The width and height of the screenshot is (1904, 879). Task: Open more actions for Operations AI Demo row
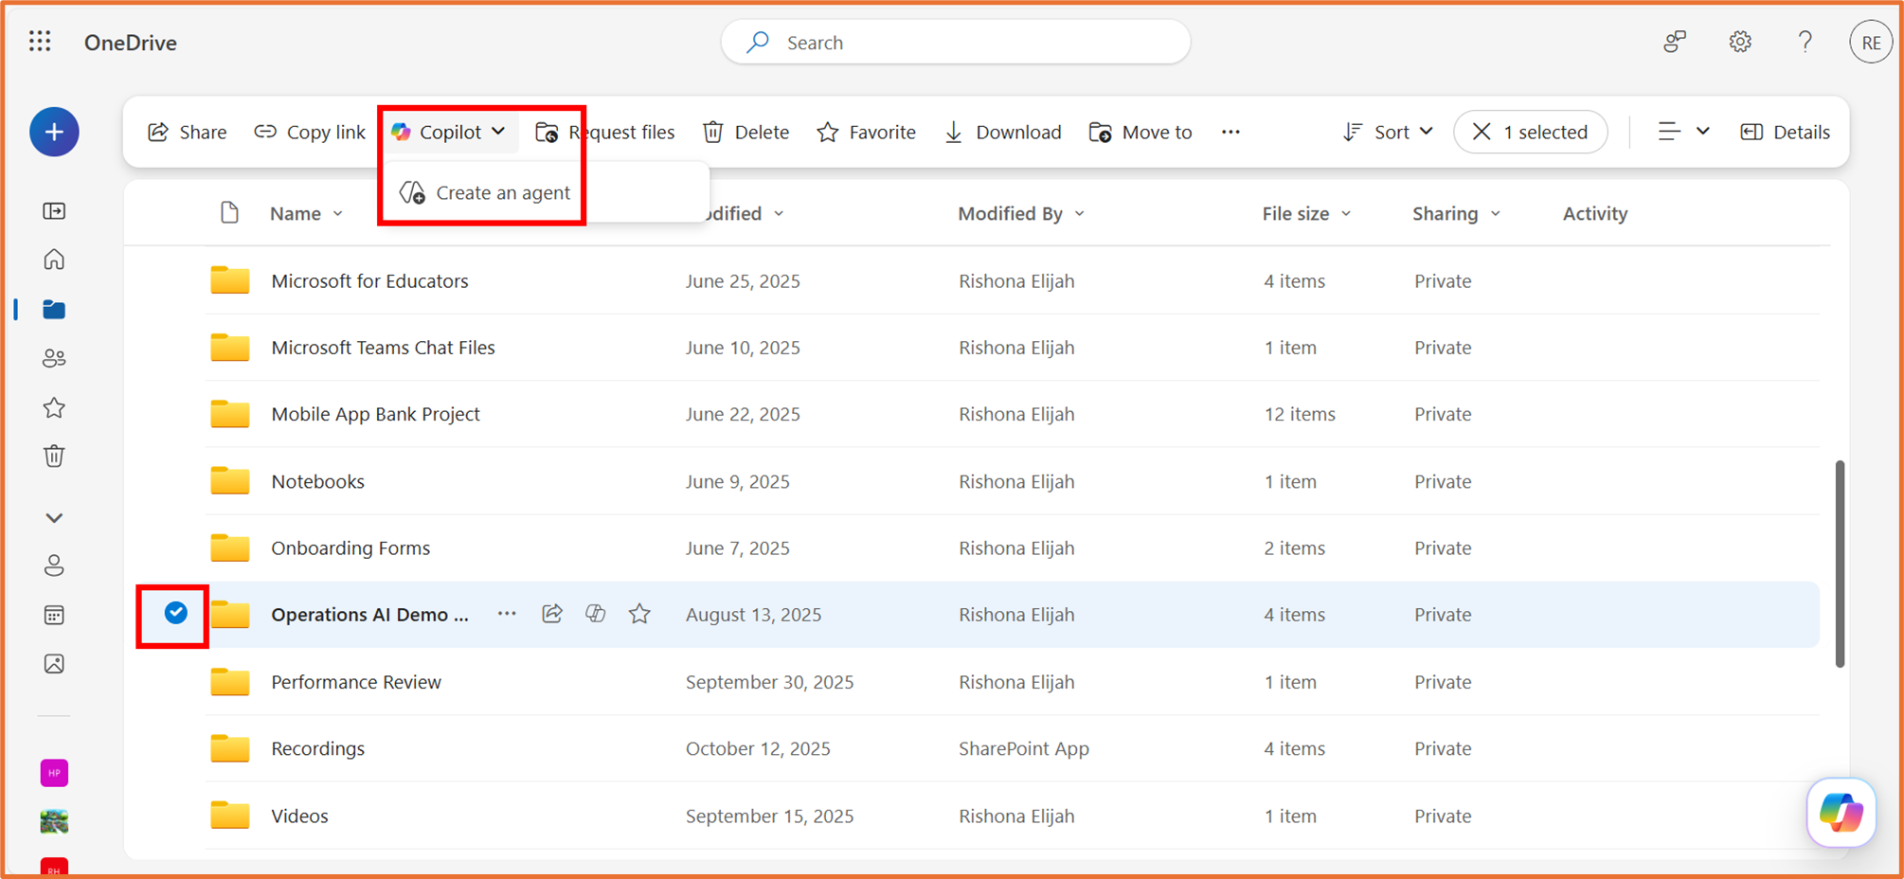(x=507, y=614)
